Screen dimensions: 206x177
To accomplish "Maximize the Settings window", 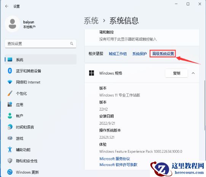I will 188,4.
